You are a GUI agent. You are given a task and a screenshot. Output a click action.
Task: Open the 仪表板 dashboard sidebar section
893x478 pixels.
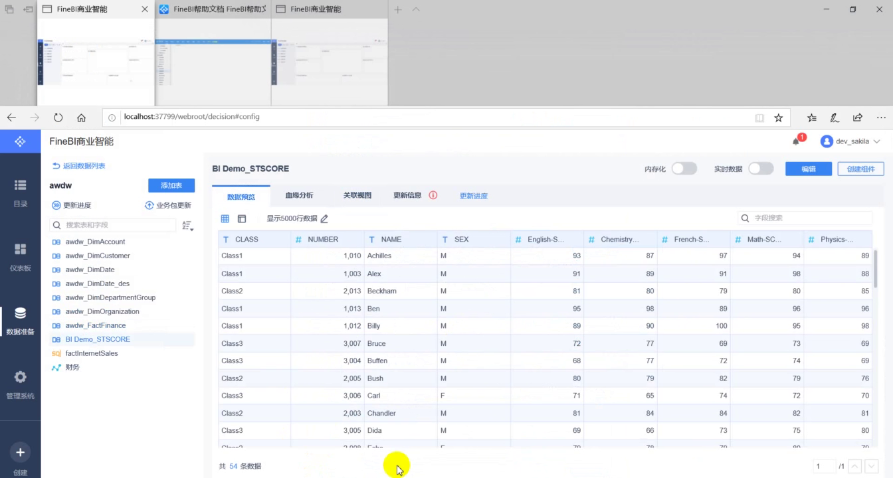20,257
